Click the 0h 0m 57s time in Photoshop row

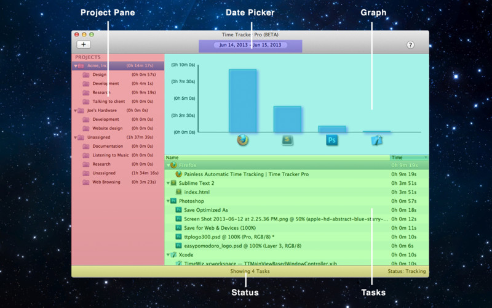[x=404, y=201]
